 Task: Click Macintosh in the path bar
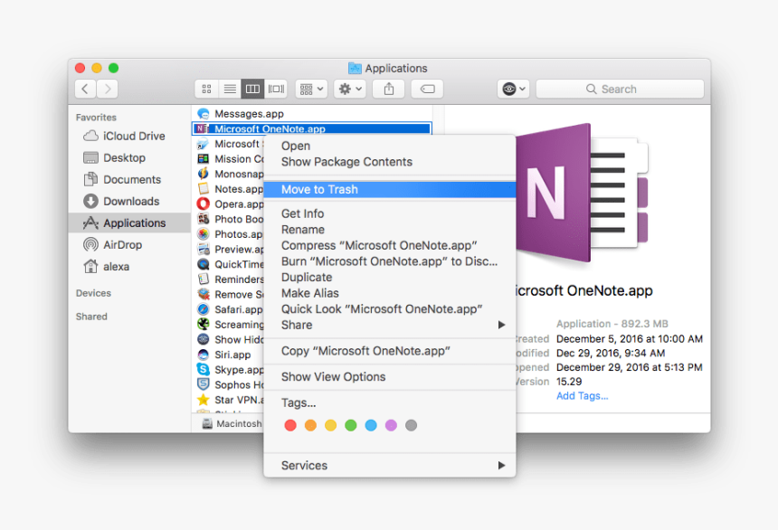[232, 424]
